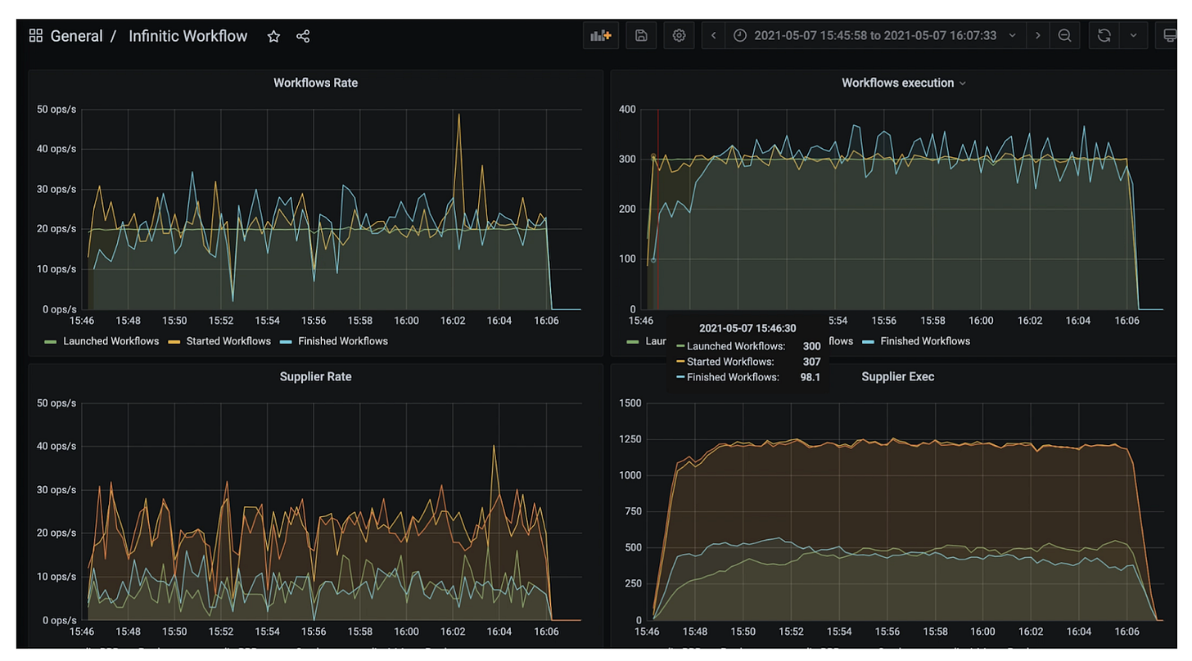
Task: Save the dashboard with the disk icon
Action: (x=641, y=36)
